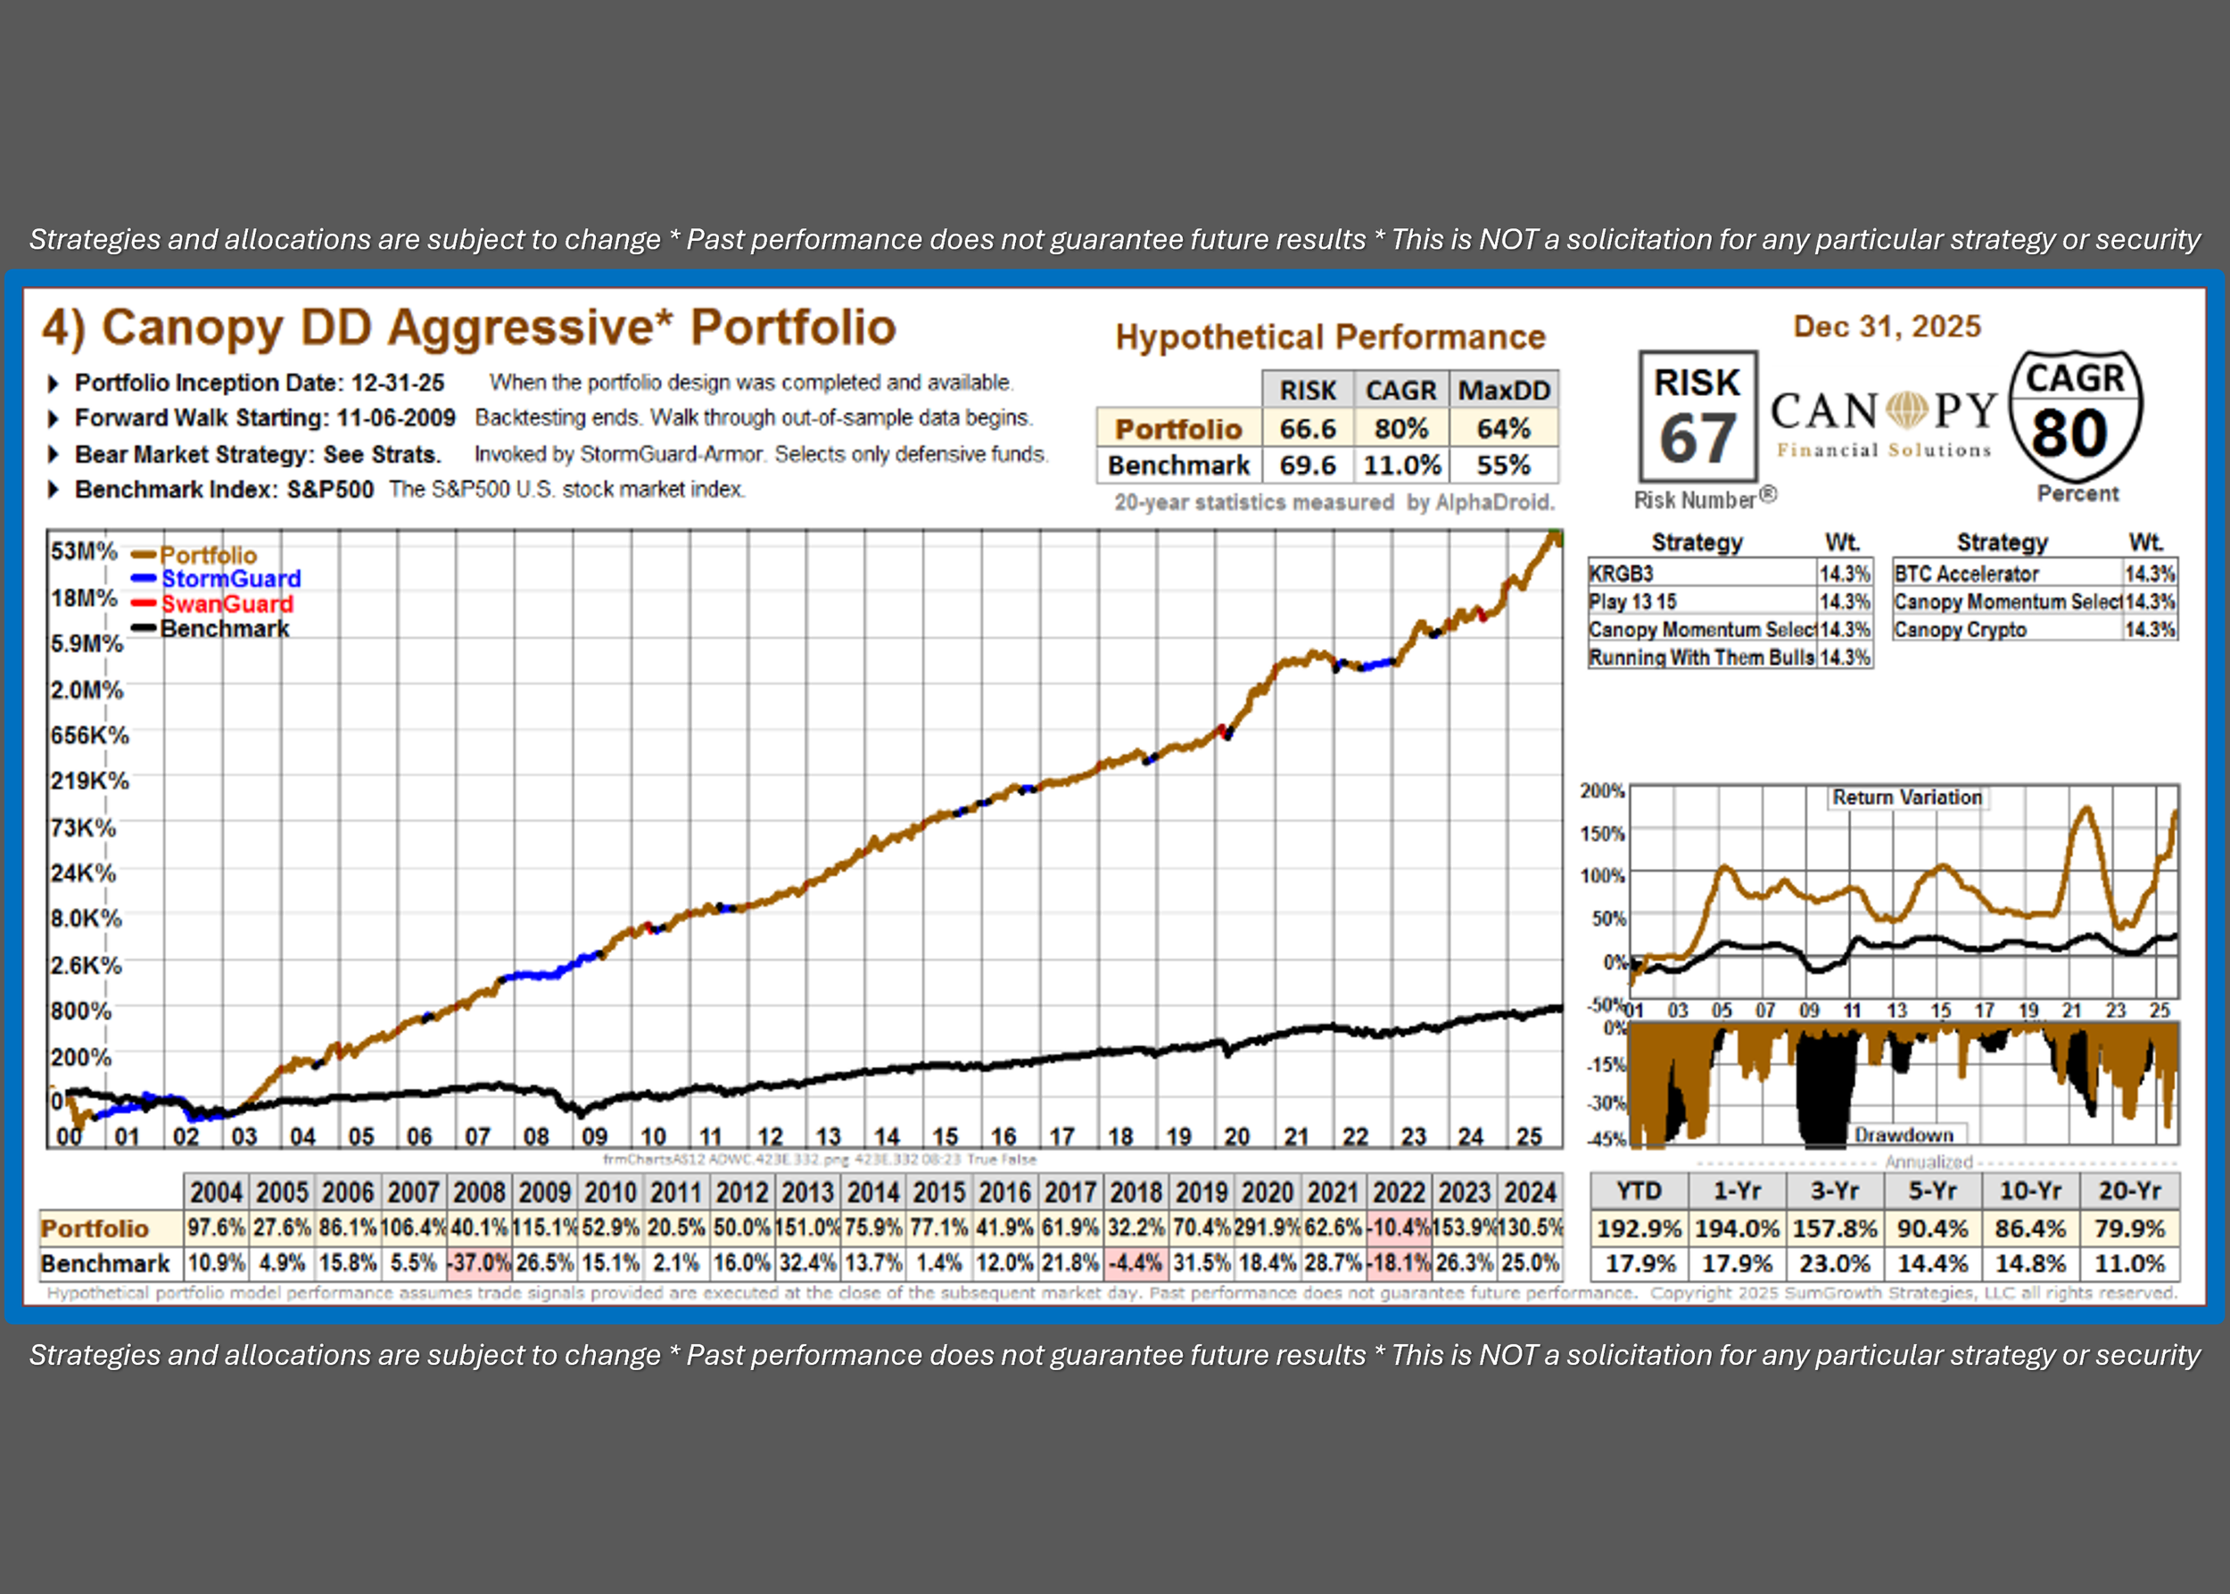
Task: Click the RISK 67 badge icon
Action: [x=1697, y=417]
